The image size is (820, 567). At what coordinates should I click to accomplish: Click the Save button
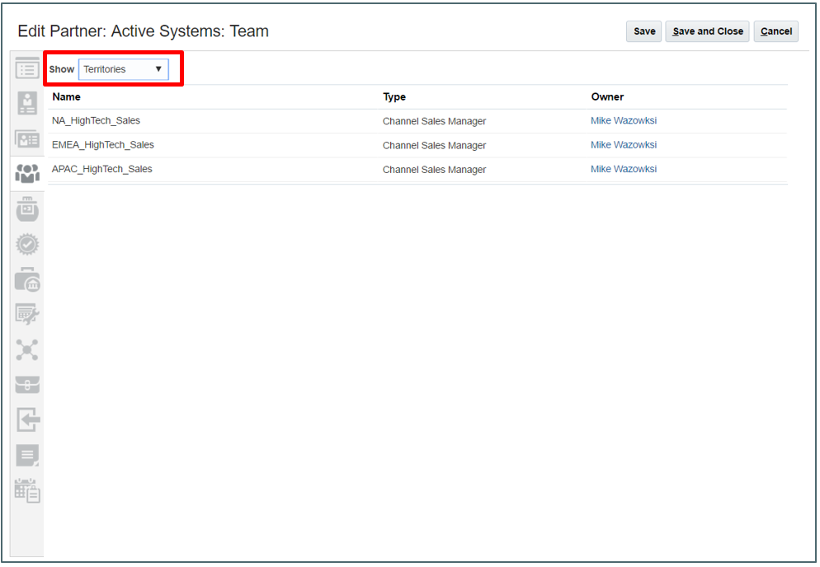pyautogui.click(x=644, y=31)
